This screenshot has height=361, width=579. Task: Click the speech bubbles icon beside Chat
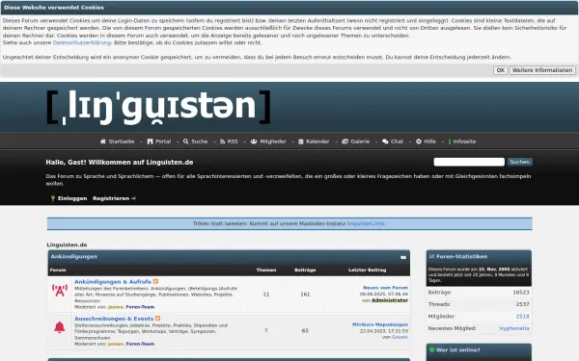click(x=385, y=142)
